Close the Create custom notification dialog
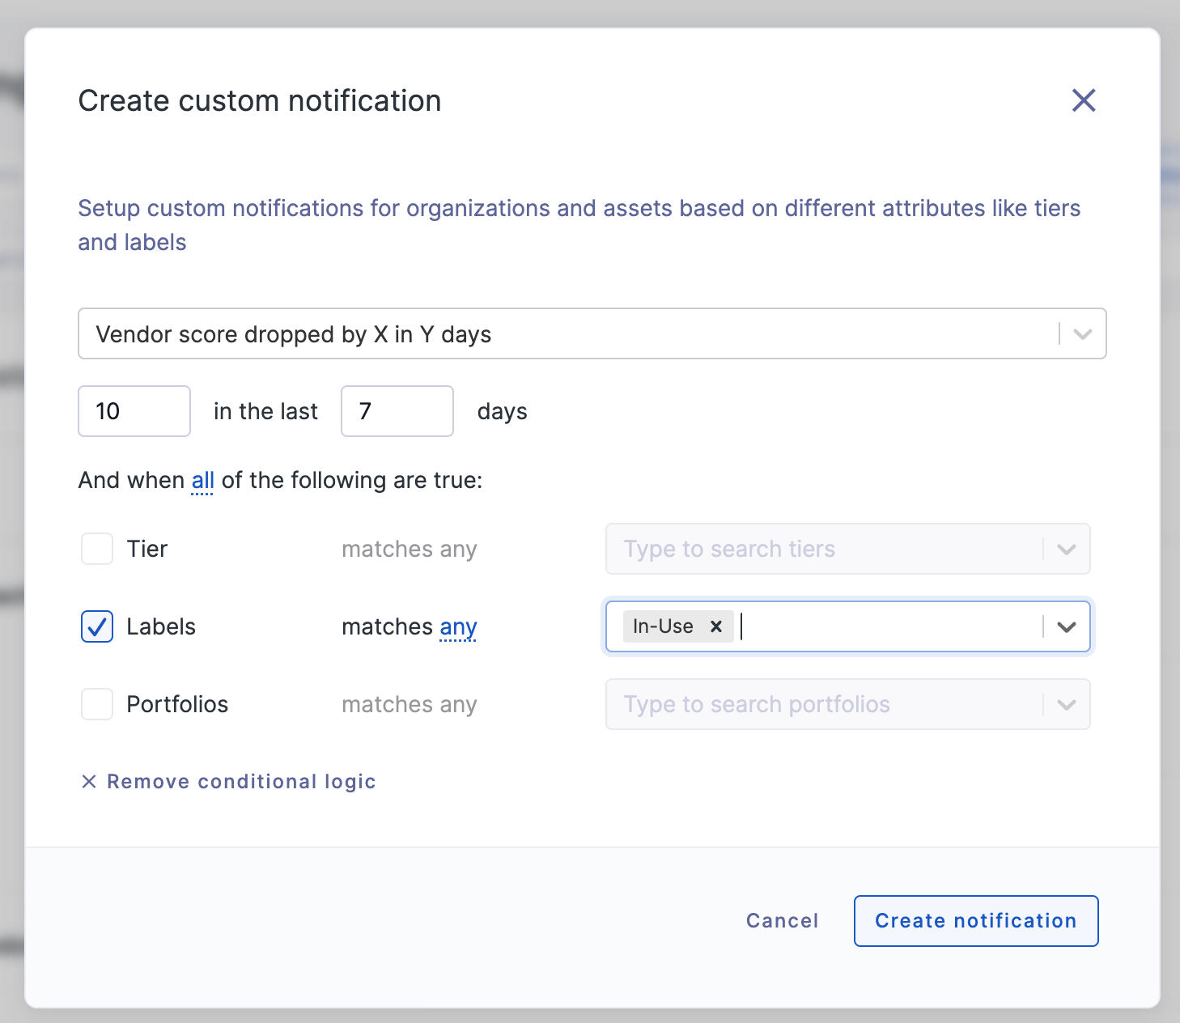This screenshot has width=1180, height=1023. [1084, 100]
